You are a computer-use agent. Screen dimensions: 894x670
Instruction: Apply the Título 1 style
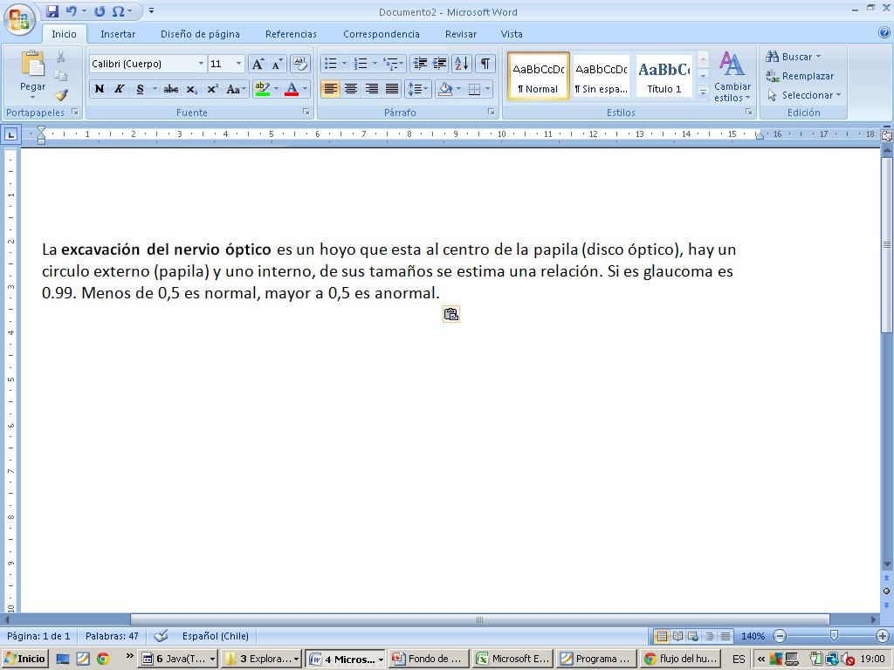[664, 76]
